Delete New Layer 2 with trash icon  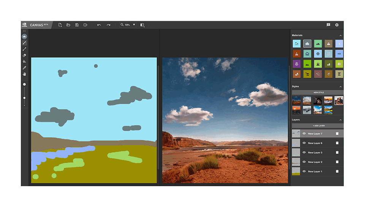click(x=337, y=162)
